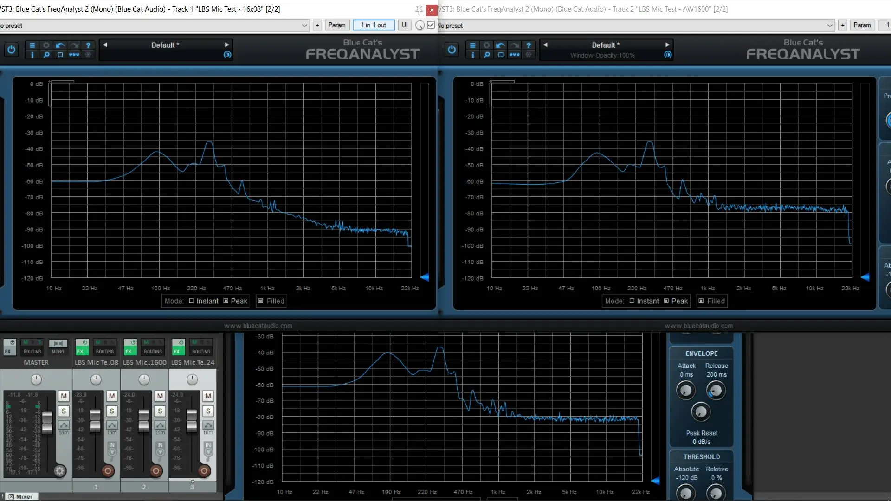891x501 pixels.
Task: Open master track FX button
Action: pos(8,351)
